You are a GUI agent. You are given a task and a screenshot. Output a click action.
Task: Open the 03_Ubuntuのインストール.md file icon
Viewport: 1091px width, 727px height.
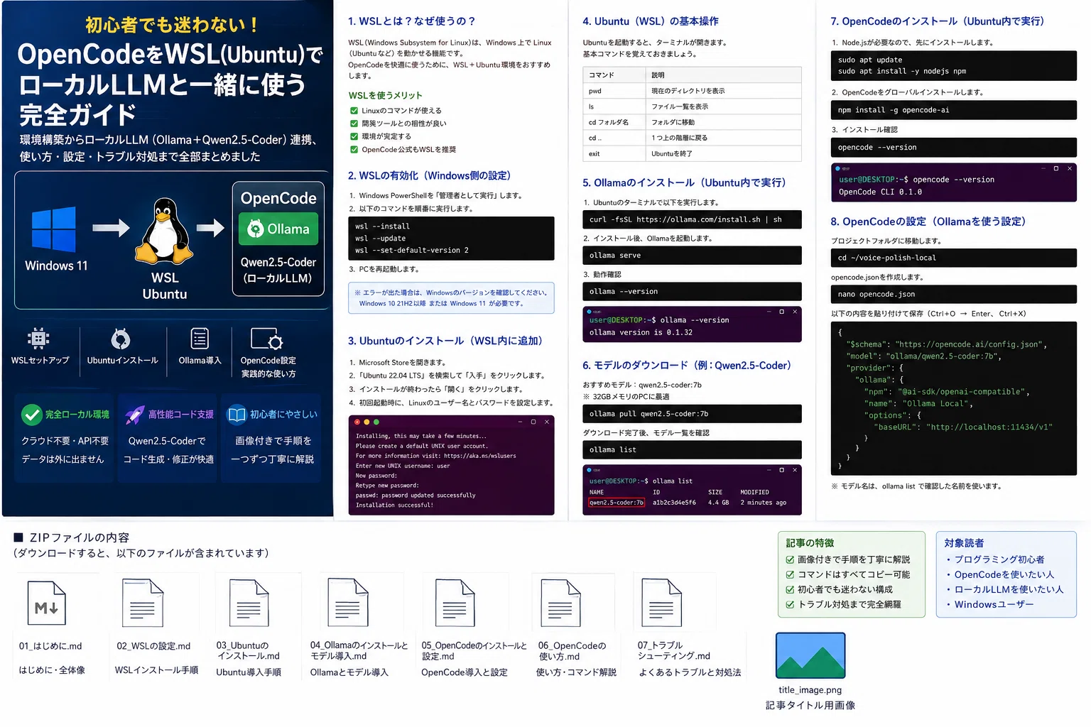pos(249,603)
